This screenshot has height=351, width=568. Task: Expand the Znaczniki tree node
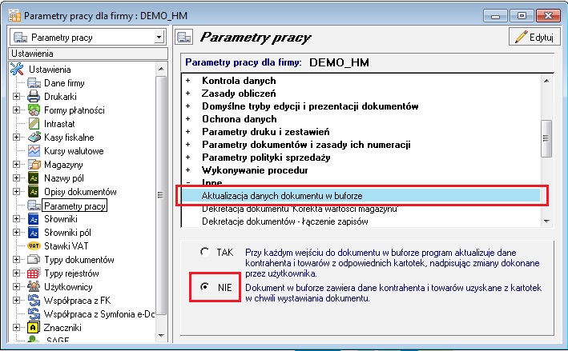(16, 328)
